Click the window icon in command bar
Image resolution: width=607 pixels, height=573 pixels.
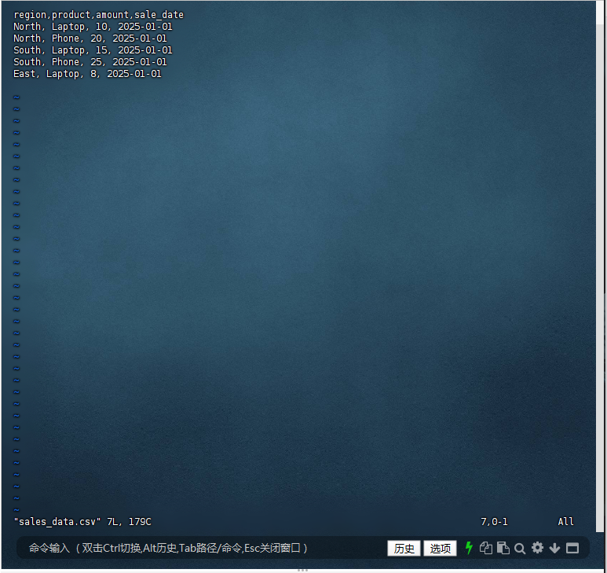[572, 548]
